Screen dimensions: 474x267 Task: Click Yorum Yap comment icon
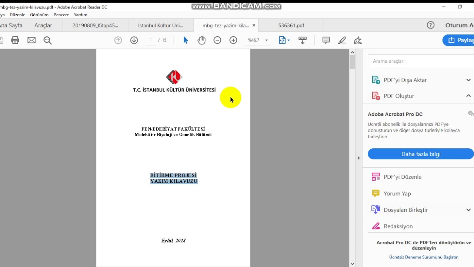pos(376,194)
